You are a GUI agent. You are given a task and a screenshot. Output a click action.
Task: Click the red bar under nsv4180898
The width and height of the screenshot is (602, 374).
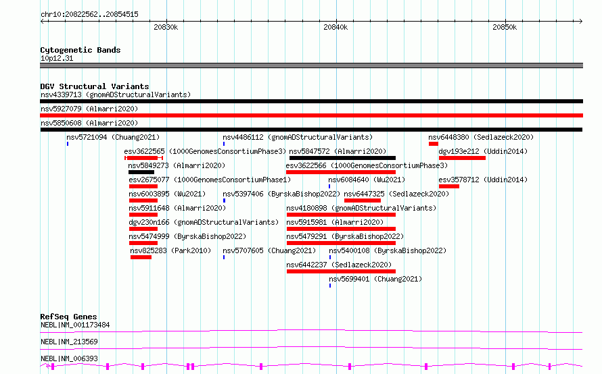click(x=341, y=215)
